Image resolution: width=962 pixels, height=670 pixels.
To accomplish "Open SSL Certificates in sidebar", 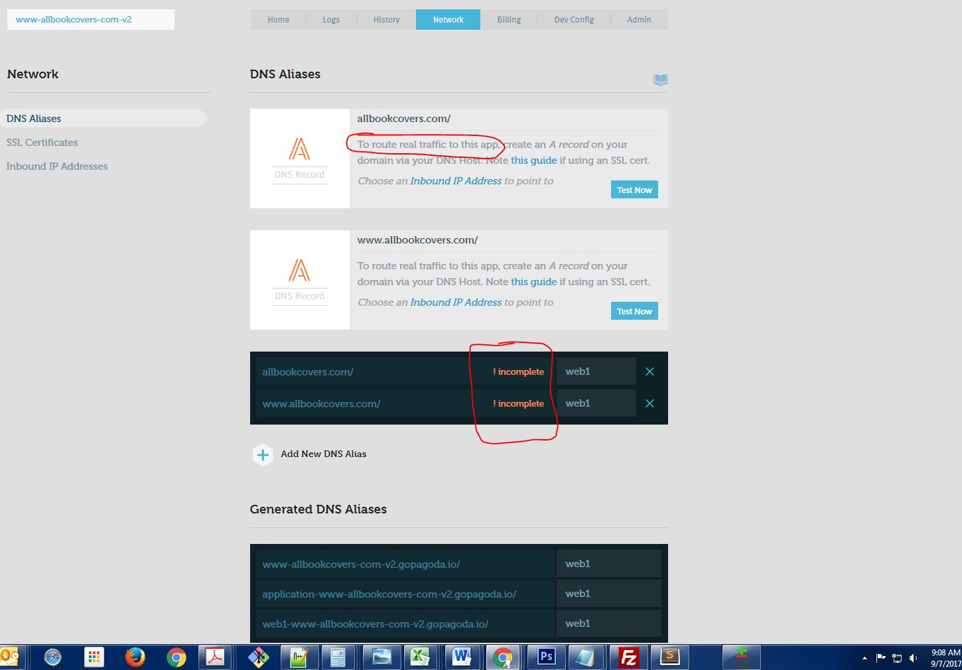I will tap(42, 143).
